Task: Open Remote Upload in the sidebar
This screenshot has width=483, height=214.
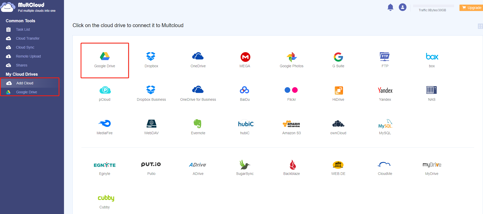Action: pyautogui.click(x=28, y=56)
